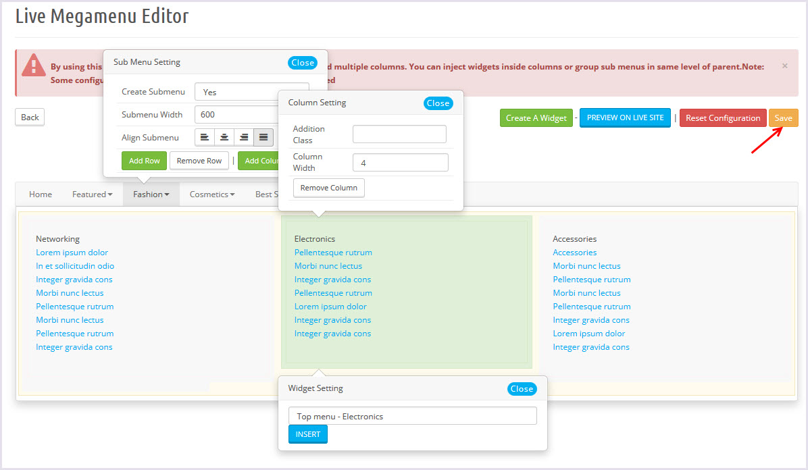808x470 pixels.
Task: Click Preview On Live Site
Action: pos(625,118)
